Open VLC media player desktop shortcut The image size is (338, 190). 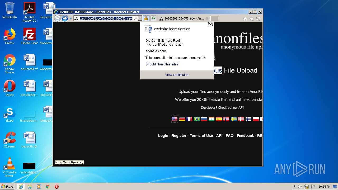10,167
